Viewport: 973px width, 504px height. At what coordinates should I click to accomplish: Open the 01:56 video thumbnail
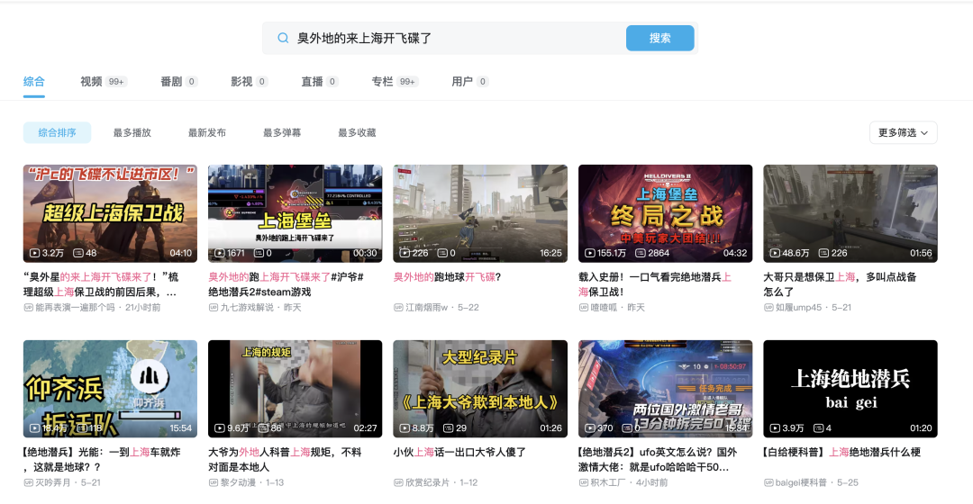850,213
